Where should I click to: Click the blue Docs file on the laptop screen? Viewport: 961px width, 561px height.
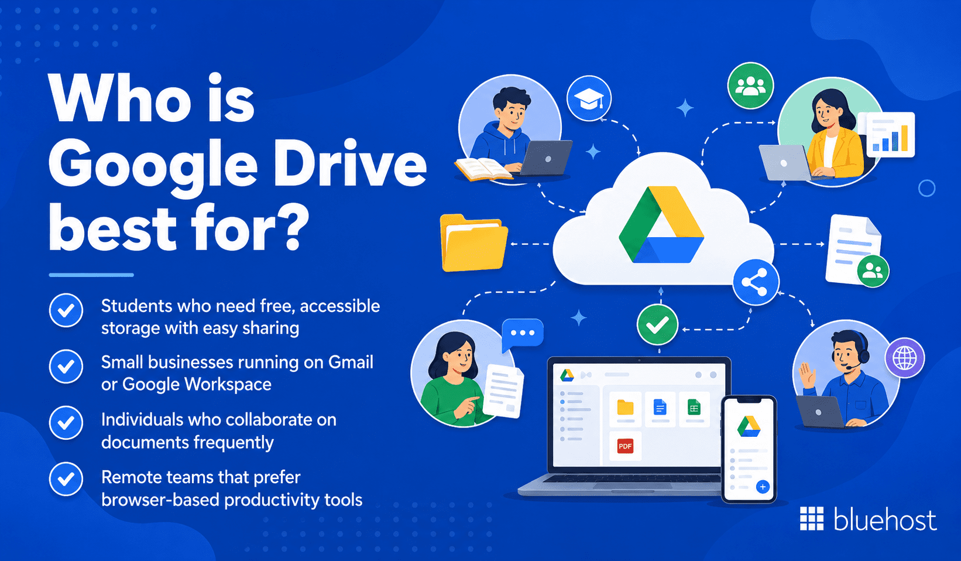pos(660,409)
